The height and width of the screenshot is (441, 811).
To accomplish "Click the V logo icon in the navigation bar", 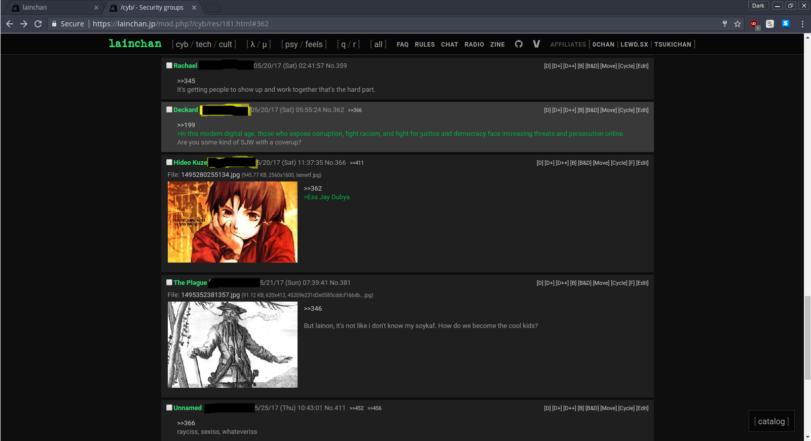I will [x=536, y=44].
